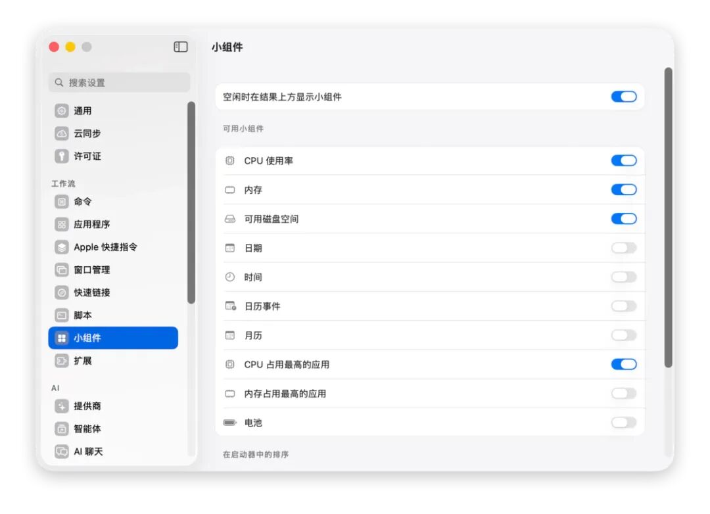Turn on the 日历事件 widget
The width and height of the screenshot is (710, 514).
(624, 306)
